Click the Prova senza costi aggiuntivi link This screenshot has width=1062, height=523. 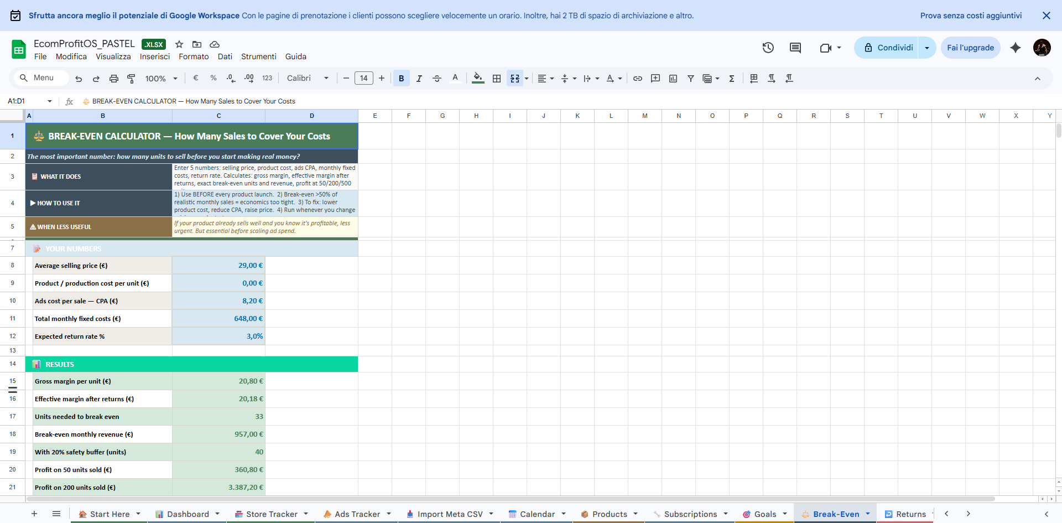[x=970, y=15]
